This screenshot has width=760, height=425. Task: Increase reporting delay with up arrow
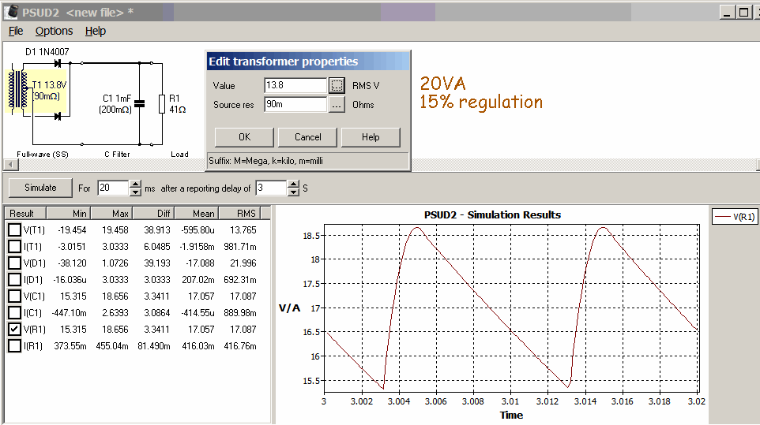293,185
